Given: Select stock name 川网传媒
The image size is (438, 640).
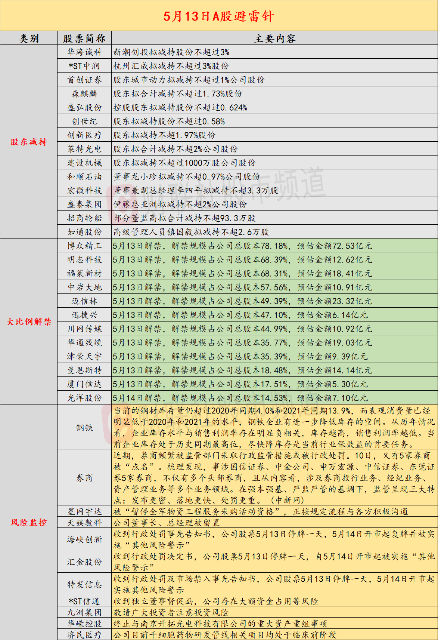Looking at the screenshot, I should click(x=84, y=329).
